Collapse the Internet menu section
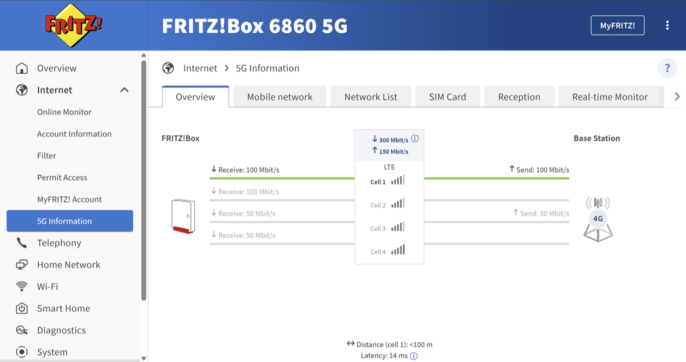This screenshot has width=686, height=362. click(126, 90)
